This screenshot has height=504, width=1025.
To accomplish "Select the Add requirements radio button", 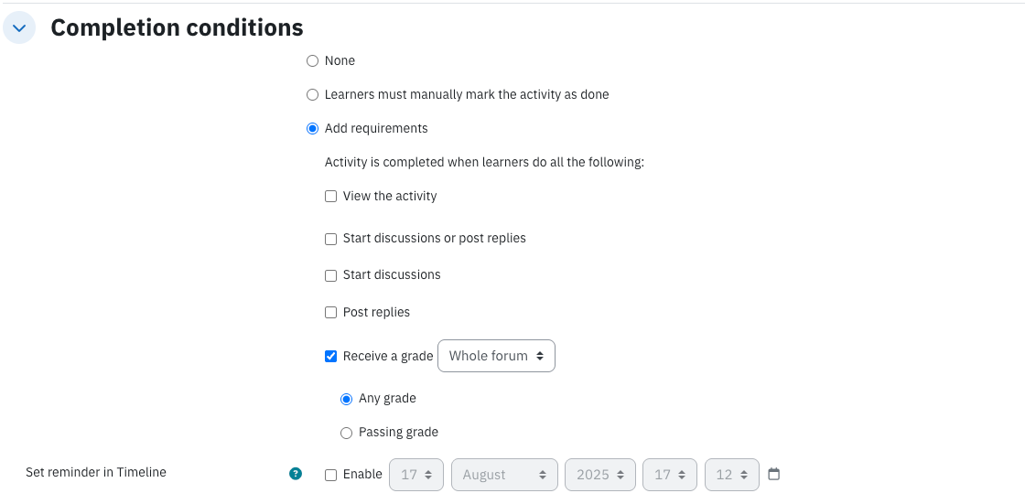I will tap(312, 129).
